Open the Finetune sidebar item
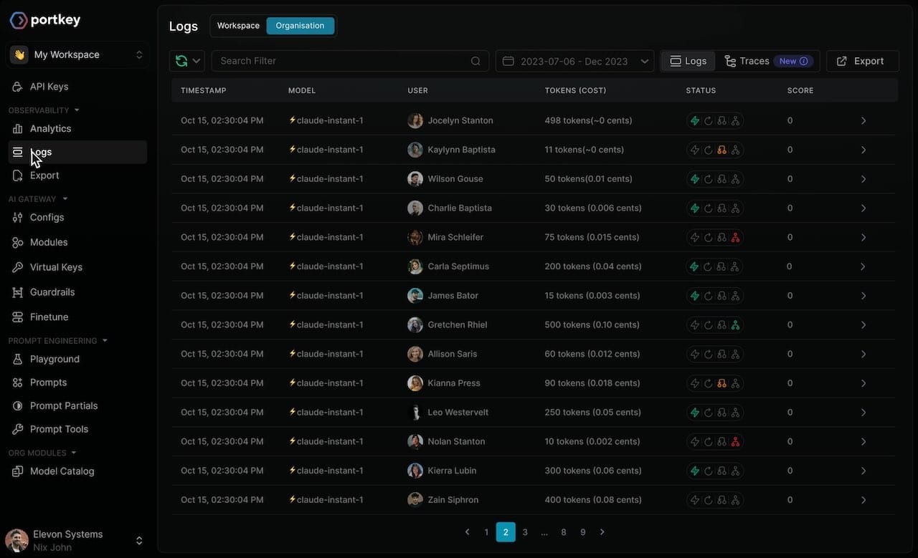The image size is (918, 558). (49, 317)
